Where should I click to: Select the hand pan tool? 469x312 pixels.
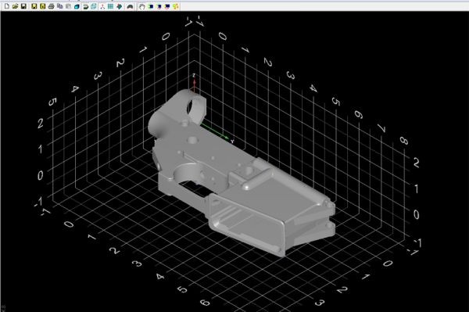142,6
